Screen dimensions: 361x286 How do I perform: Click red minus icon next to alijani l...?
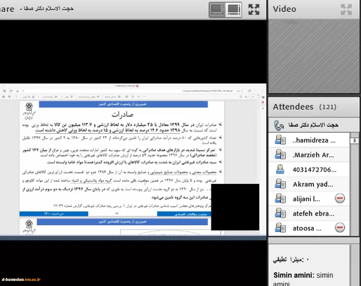(340, 199)
